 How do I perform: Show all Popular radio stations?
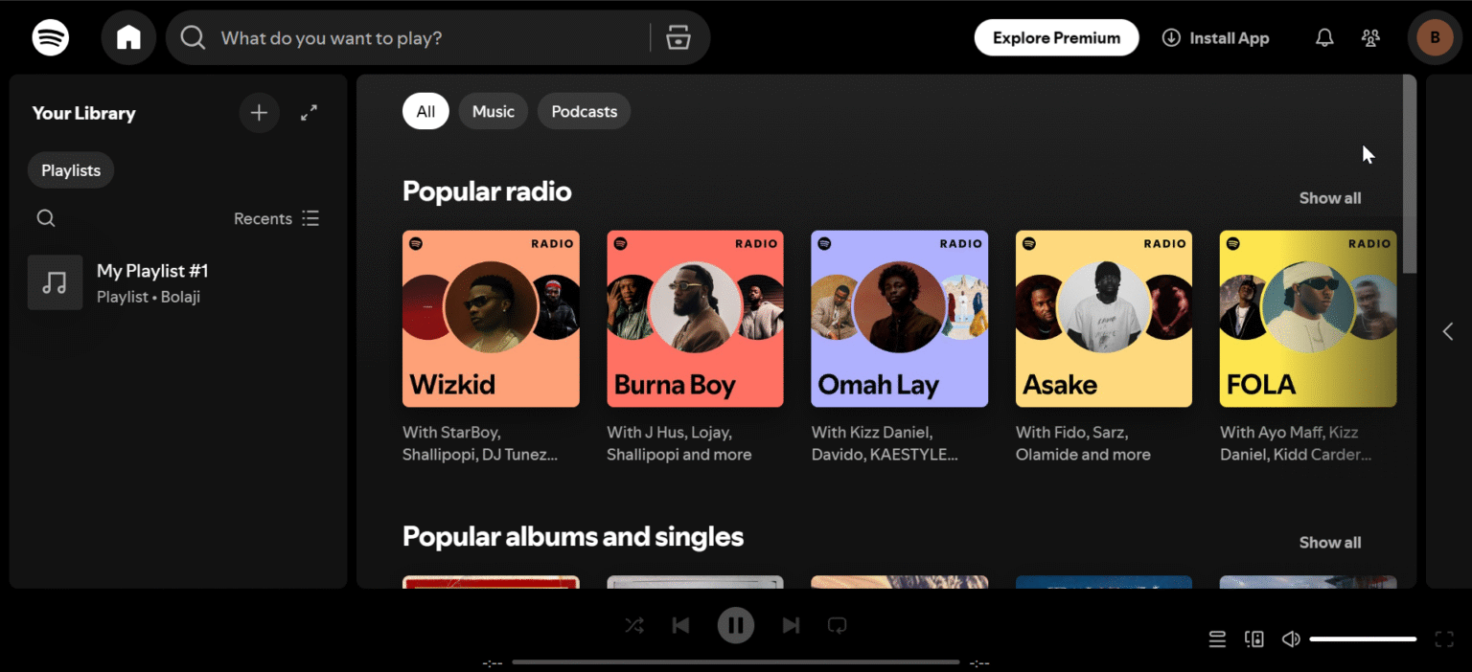point(1329,198)
